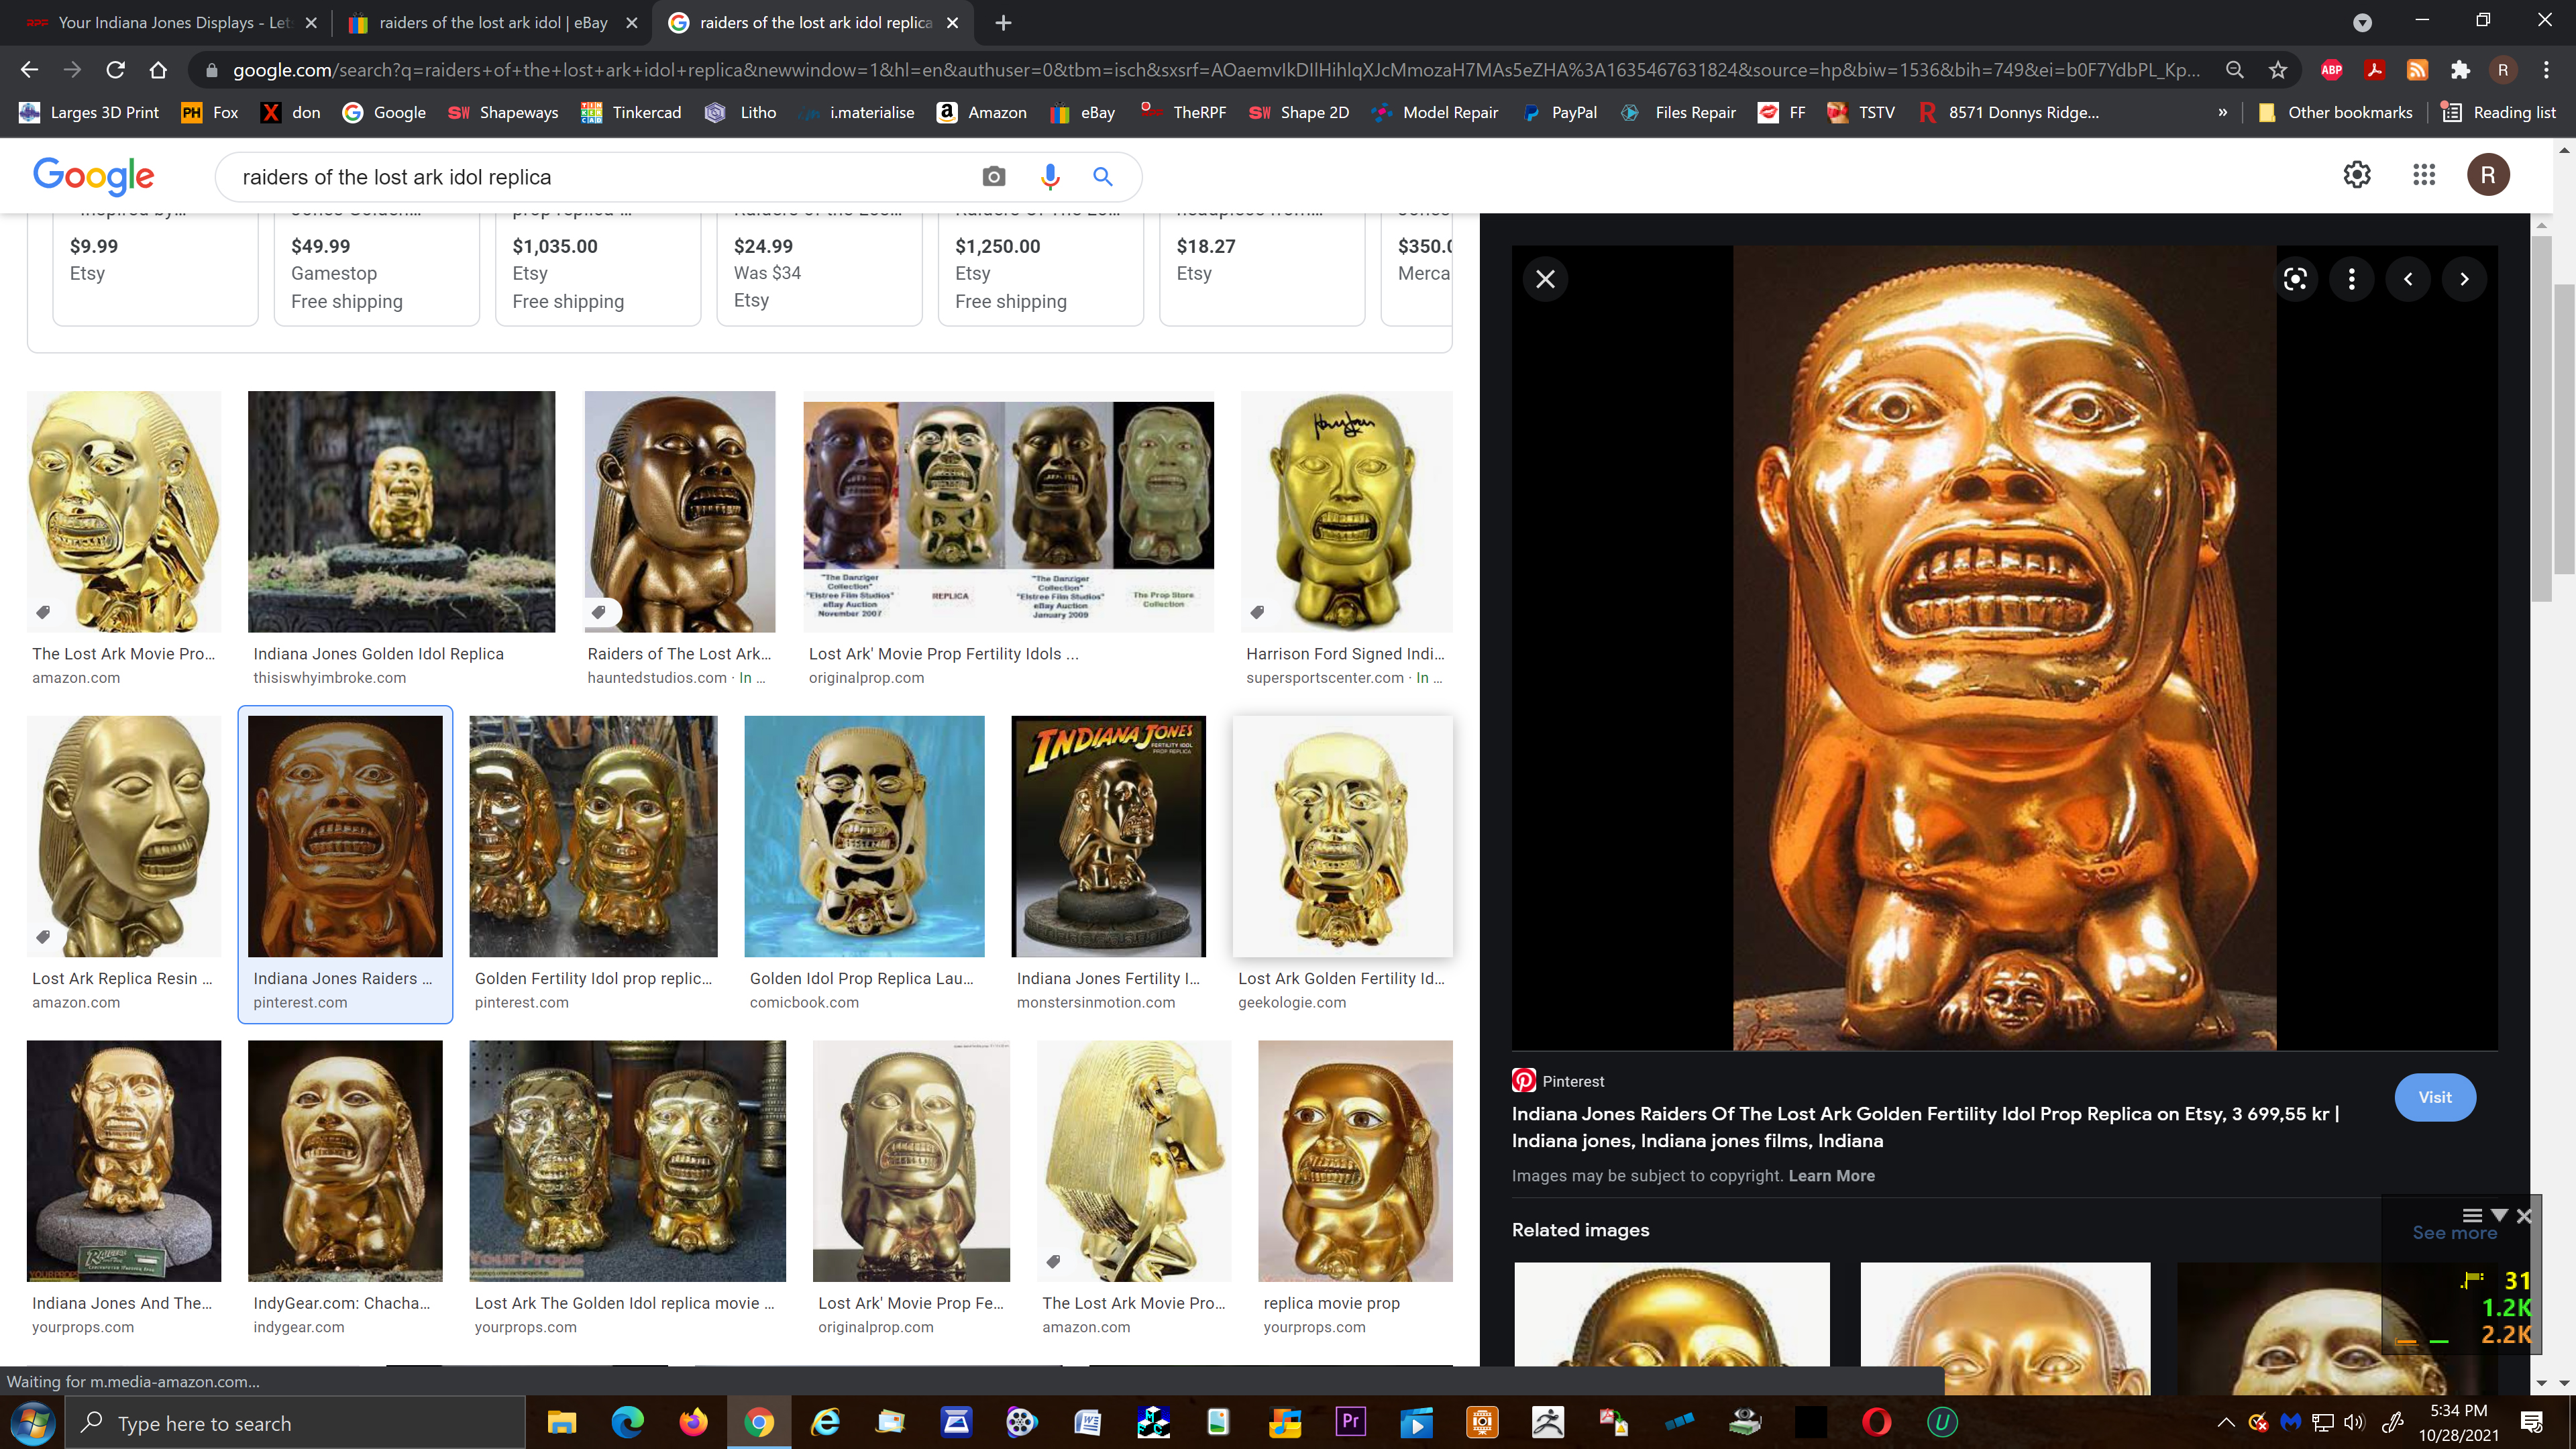The width and height of the screenshot is (2576, 1449).
Task: Open the monstersinmotion.com Fertility Idol image
Action: tap(1108, 836)
